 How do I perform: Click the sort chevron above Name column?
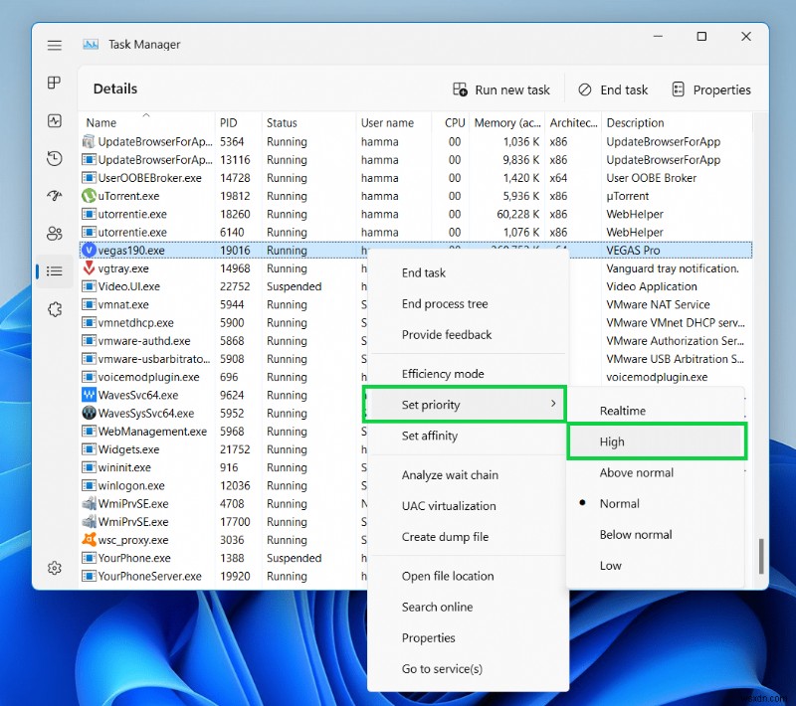coord(146,114)
